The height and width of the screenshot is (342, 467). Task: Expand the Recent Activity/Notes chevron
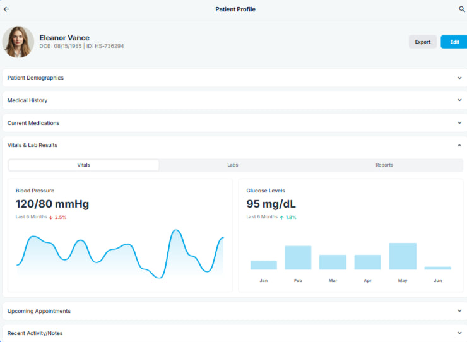coord(459,333)
